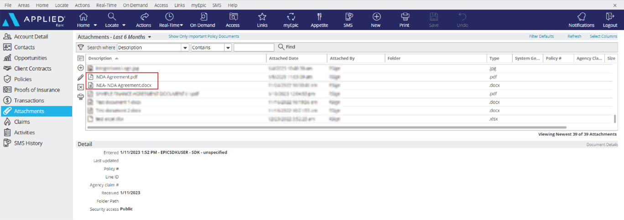624x220 pixels.
Task: Open Notifications in the top toolbar
Action: coord(581,20)
